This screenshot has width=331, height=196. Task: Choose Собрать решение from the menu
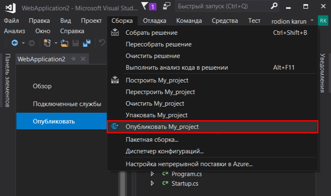[213, 32]
